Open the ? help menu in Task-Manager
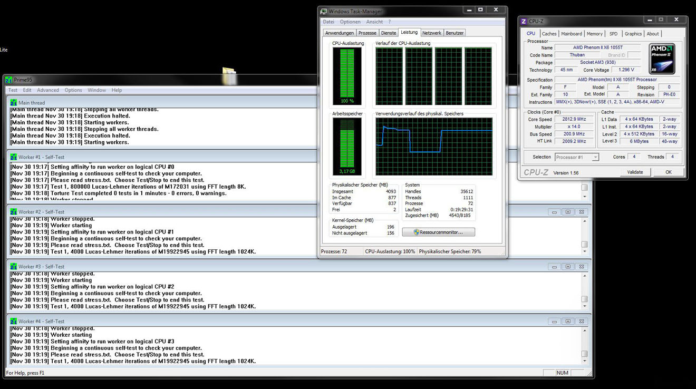 pyautogui.click(x=390, y=22)
